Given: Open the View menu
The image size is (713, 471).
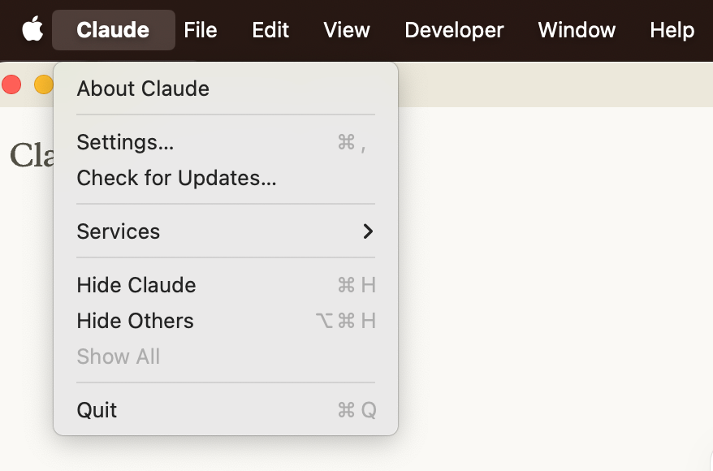Looking at the screenshot, I should [x=347, y=30].
